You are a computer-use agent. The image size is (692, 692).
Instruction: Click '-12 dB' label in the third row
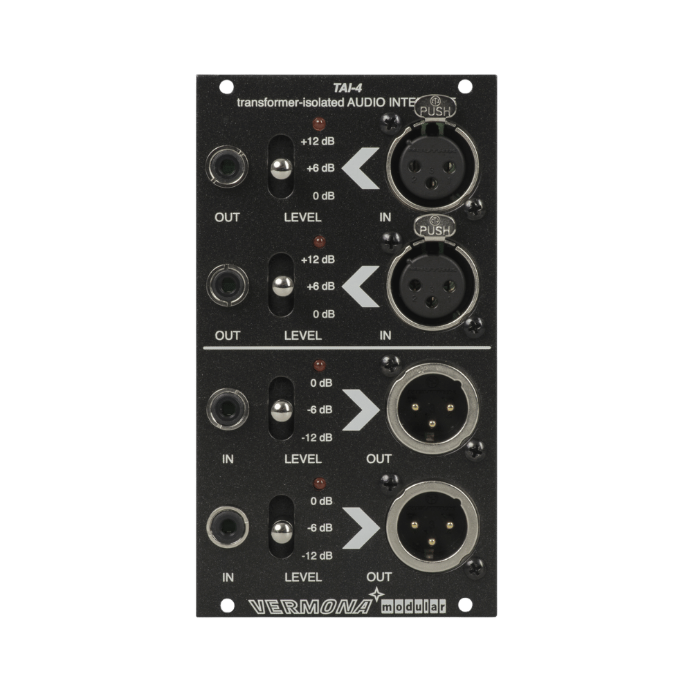tap(317, 438)
